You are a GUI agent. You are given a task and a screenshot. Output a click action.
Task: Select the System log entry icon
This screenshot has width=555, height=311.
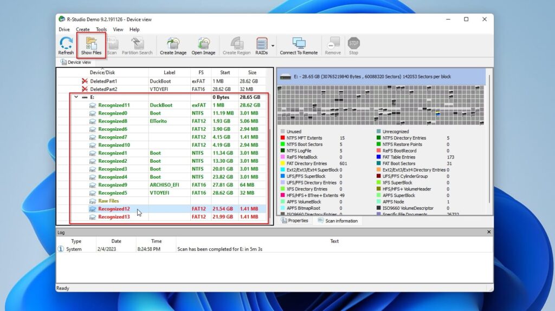pos(61,249)
